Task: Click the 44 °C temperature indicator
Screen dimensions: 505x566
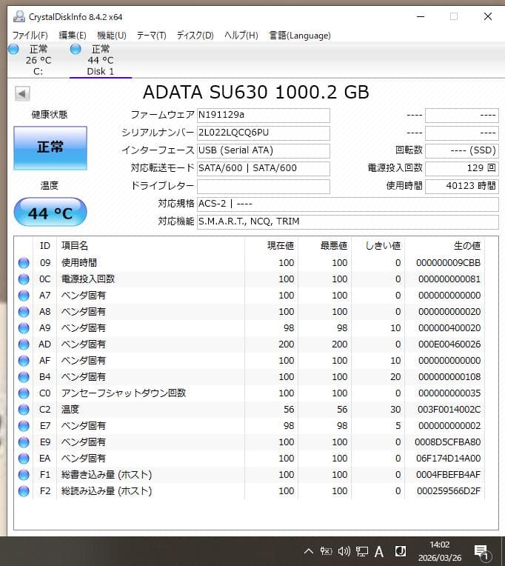Action: [50, 212]
